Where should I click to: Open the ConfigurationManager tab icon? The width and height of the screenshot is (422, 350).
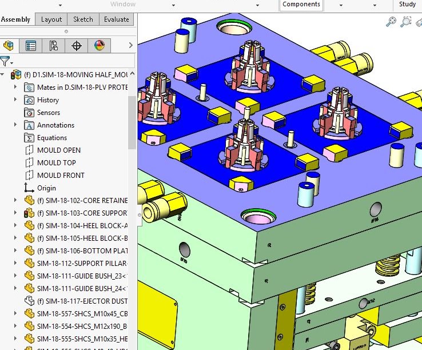coord(54,46)
